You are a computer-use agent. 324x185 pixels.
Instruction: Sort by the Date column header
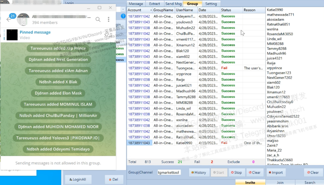pyautogui.click(x=208, y=10)
